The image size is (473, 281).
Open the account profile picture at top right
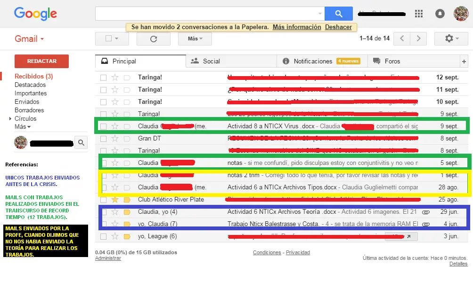pos(461,14)
